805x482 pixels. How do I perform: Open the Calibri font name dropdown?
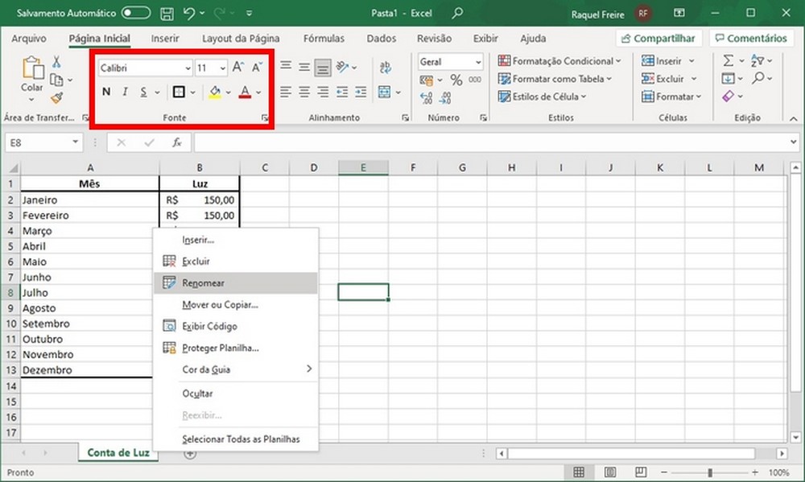point(188,68)
